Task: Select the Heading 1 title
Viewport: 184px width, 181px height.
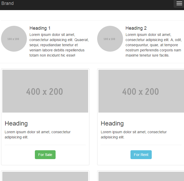Action: [x=40, y=28]
